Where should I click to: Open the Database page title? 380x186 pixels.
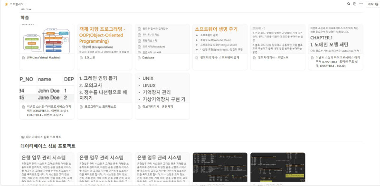(x=148, y=57)
